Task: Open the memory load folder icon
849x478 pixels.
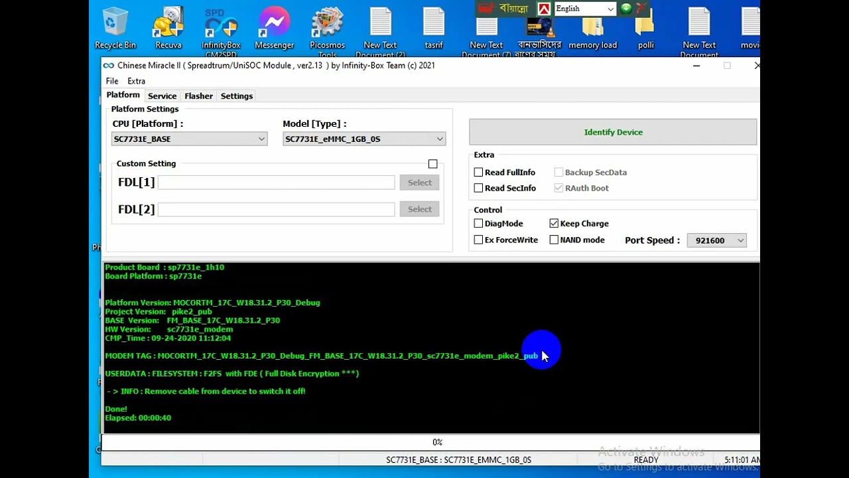Action: tap(592, 33)
